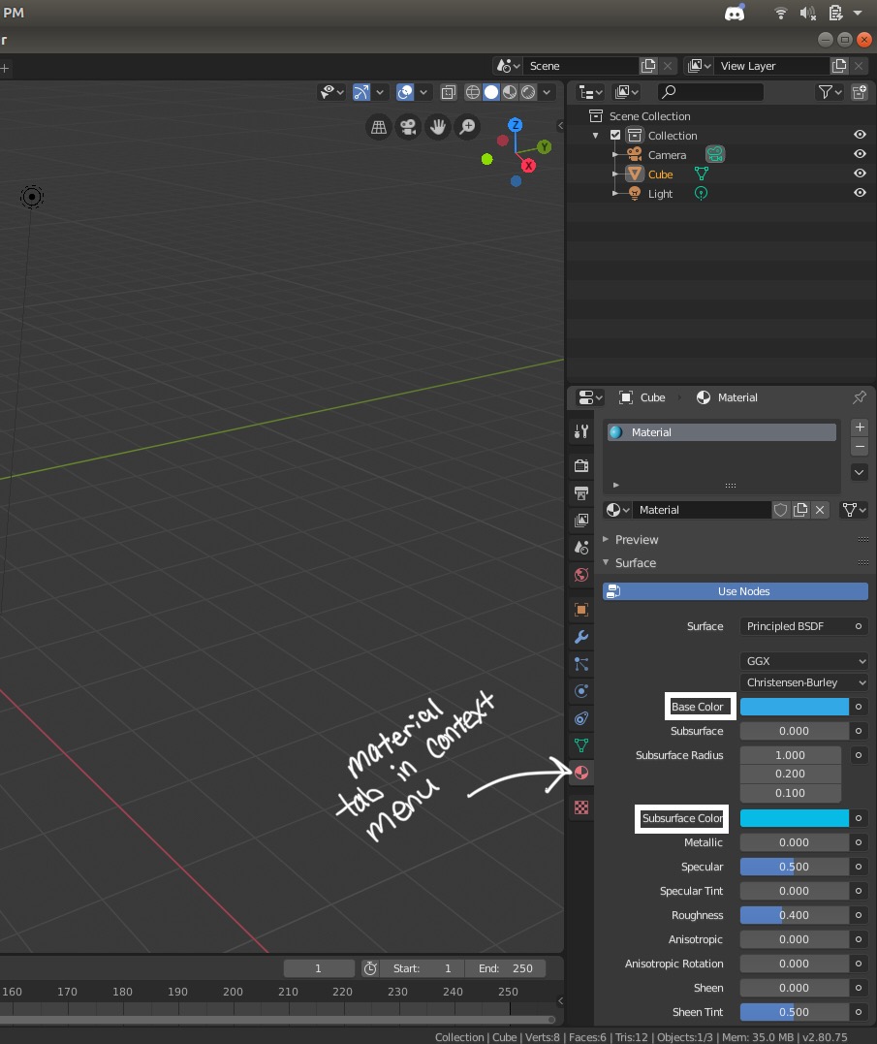The image size is (877, 1044).
Task: Open the Render properties tab
Action: point(580,465)
